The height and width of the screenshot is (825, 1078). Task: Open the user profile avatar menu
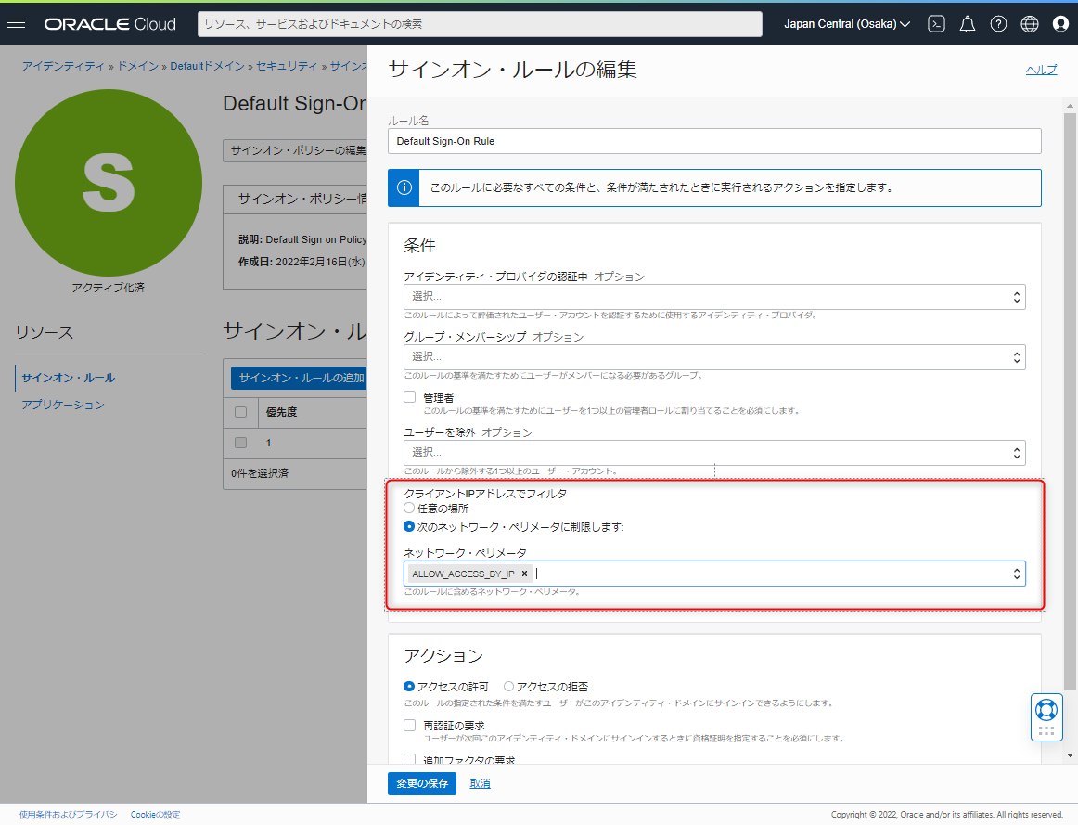(x=1060, y=24)
